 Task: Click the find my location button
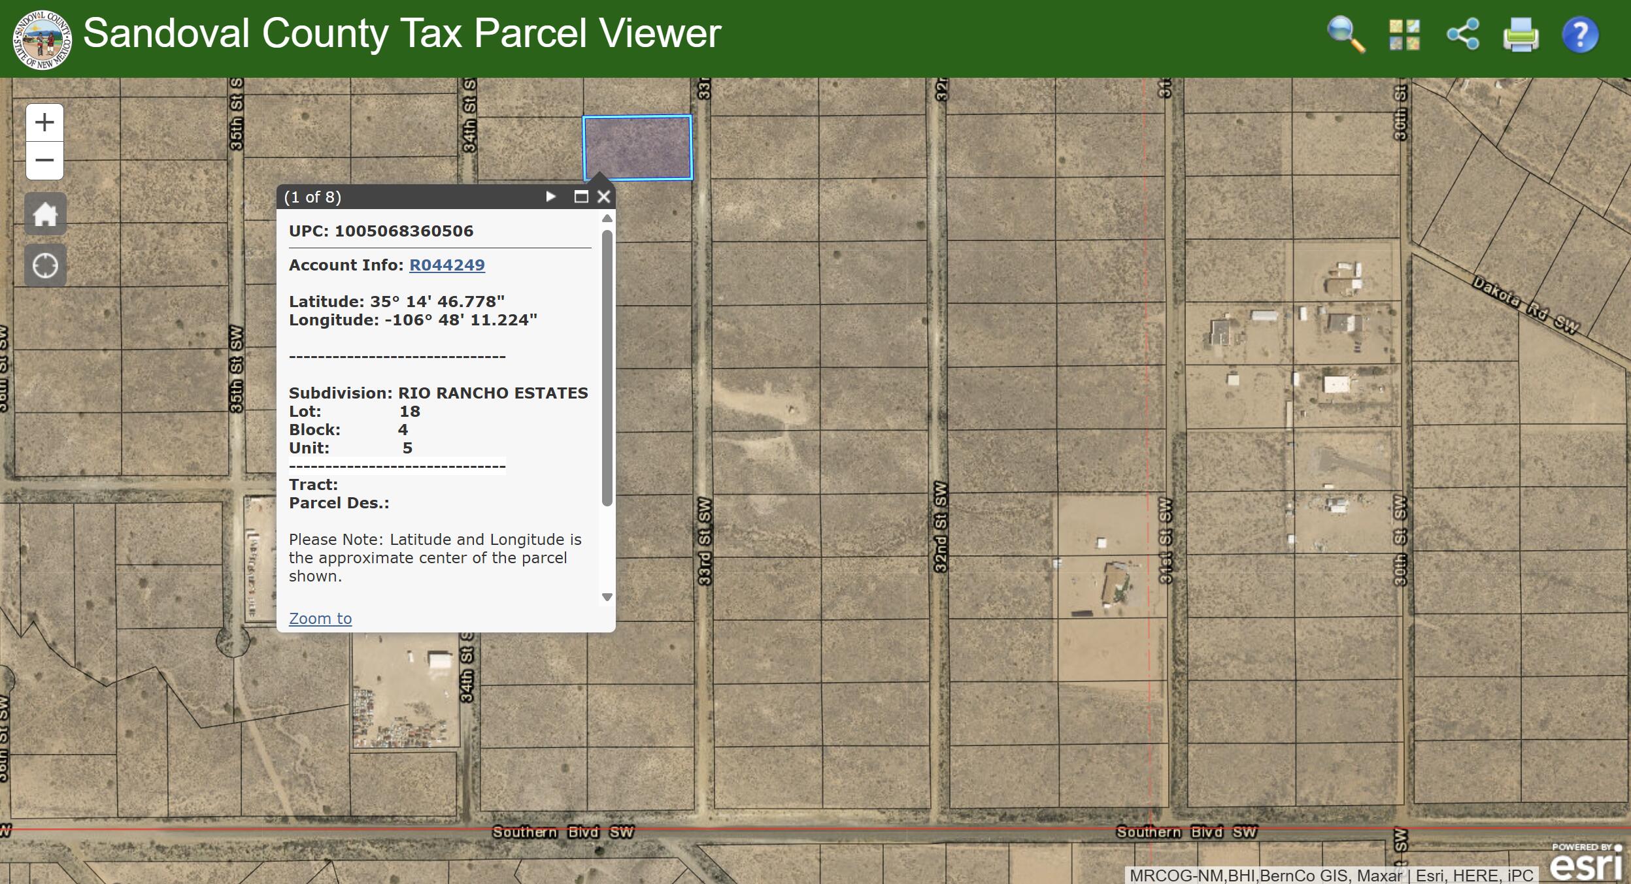[45, 265]
